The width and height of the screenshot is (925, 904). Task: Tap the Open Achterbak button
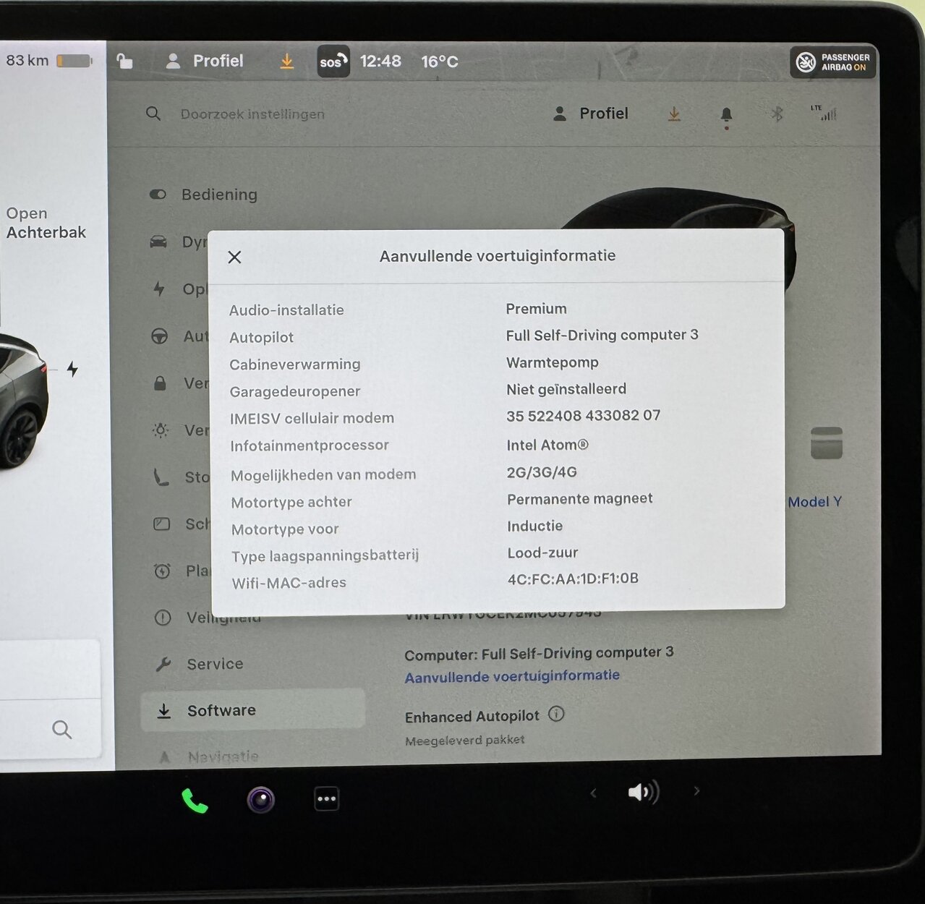46,223
